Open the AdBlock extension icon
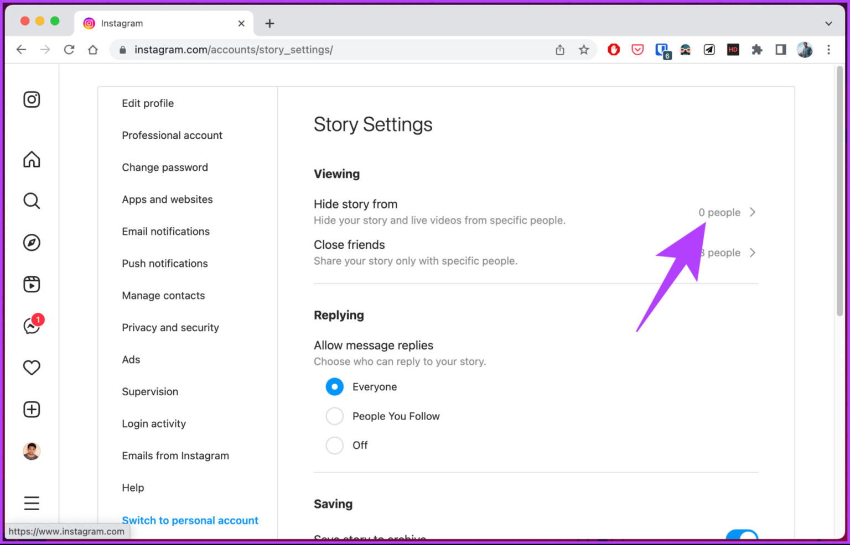Viewport: 850px width, 545px height. (613, 49)
